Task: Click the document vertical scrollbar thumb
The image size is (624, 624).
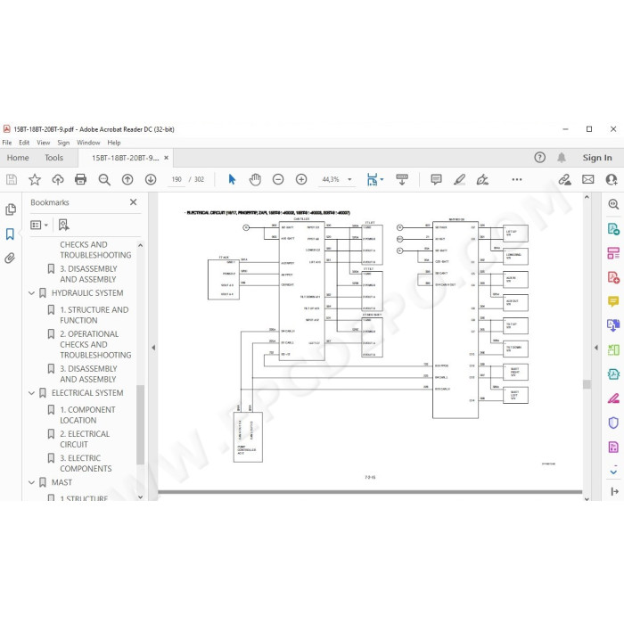Action: tap(587, 384)
